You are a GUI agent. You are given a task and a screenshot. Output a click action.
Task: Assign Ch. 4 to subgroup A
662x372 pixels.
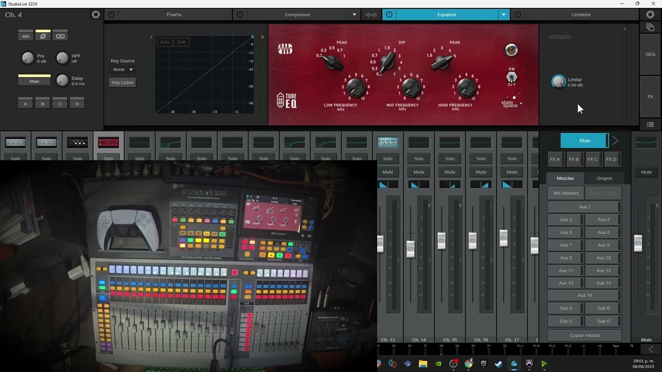point(26,103)
